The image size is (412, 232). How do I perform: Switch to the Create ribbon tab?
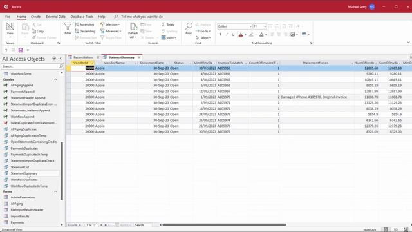pyautogui.click(x=36, y=17)
